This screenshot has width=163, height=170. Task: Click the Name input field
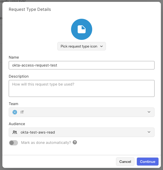81,65
